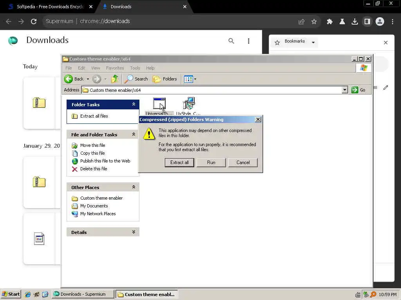This screenshot has height=300, width=401.
Task: Open the Favorites menu
Action: click(115, 68)
